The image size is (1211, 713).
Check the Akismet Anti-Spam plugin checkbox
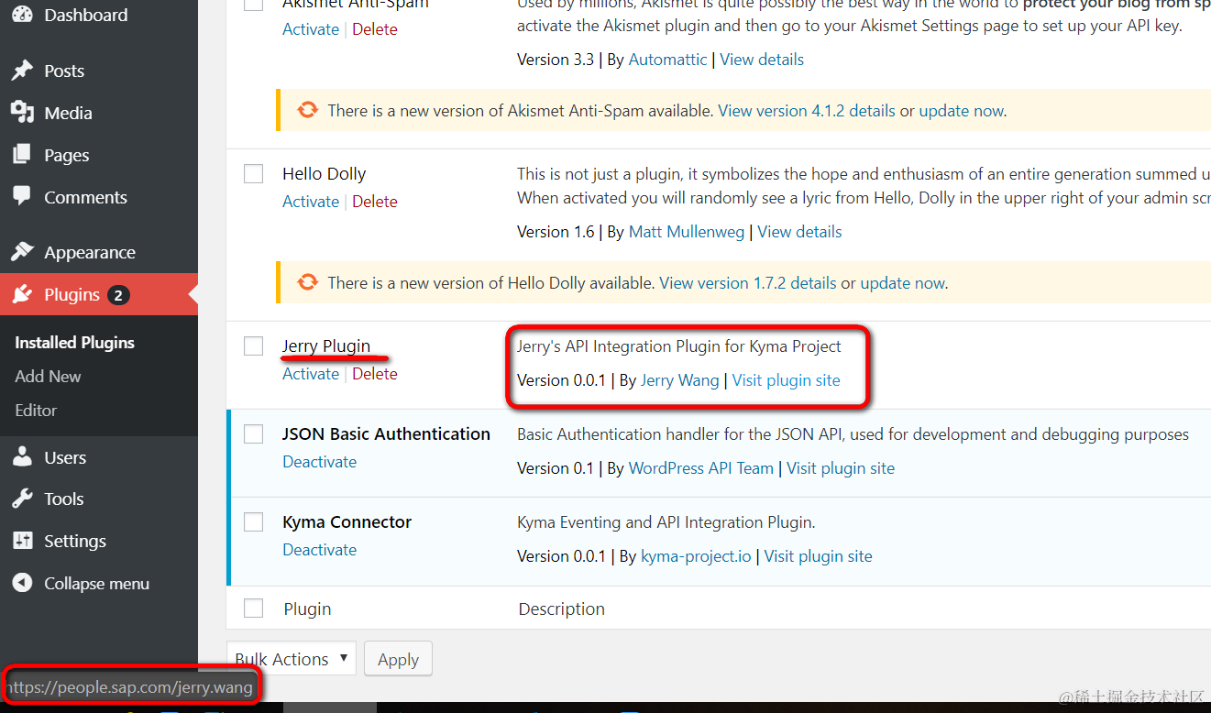(x=254, y=4)
